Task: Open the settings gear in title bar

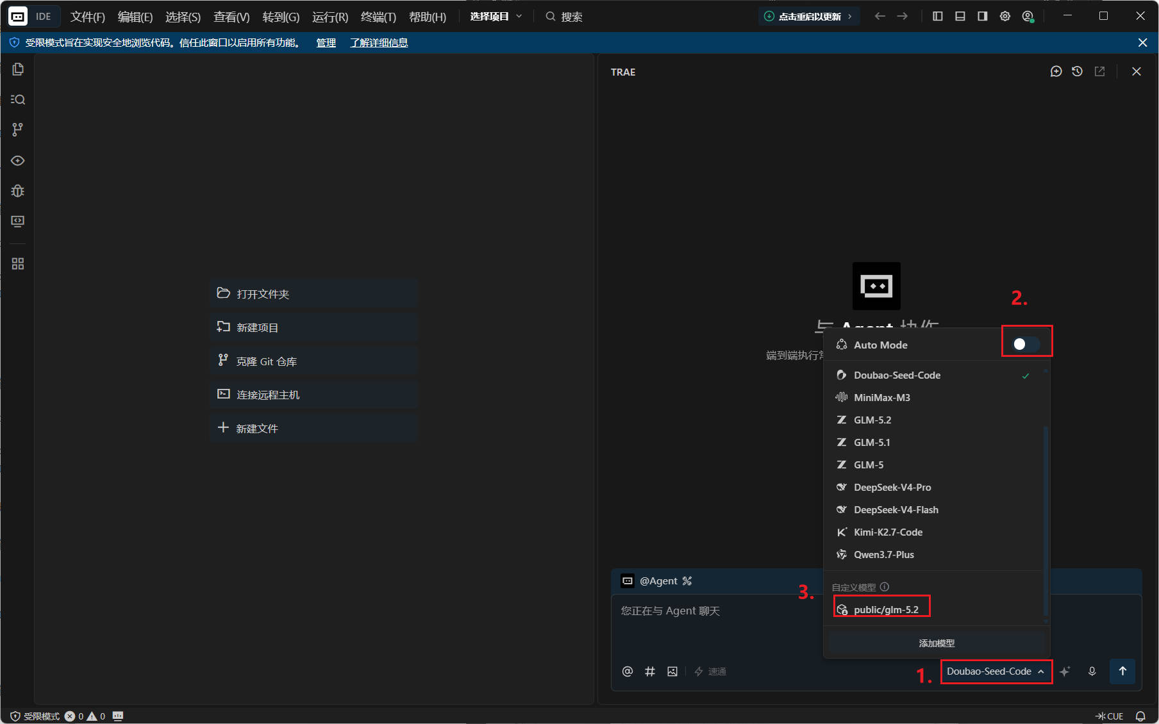Action: pos(1005,17)
